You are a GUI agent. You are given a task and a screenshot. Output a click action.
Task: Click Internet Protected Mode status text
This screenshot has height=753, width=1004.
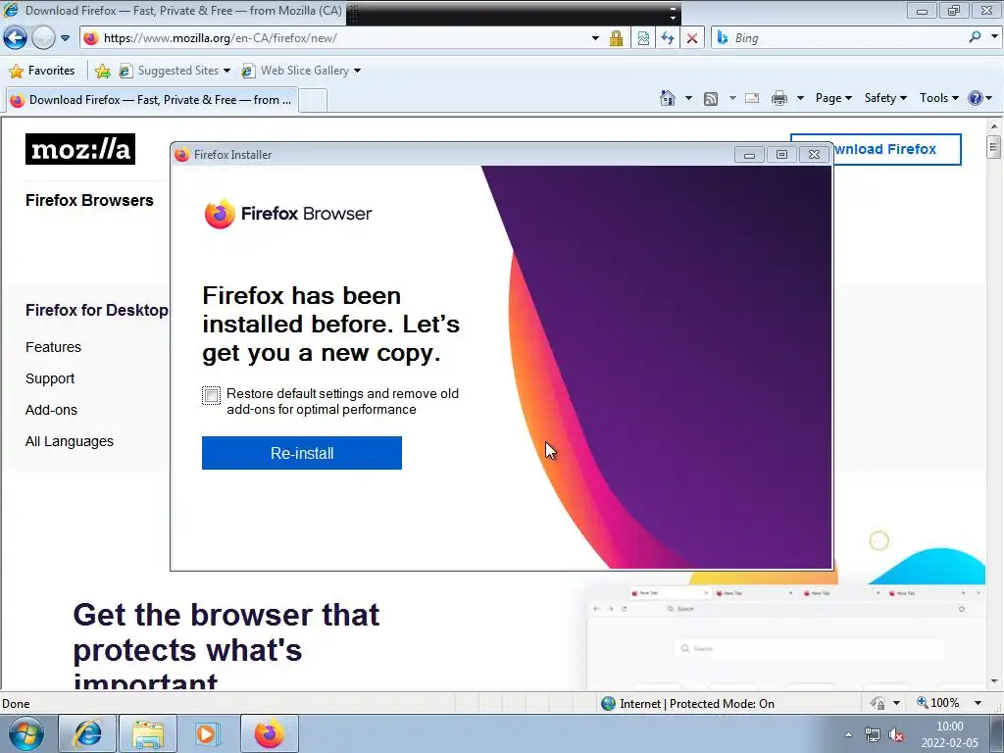[697, 704]
